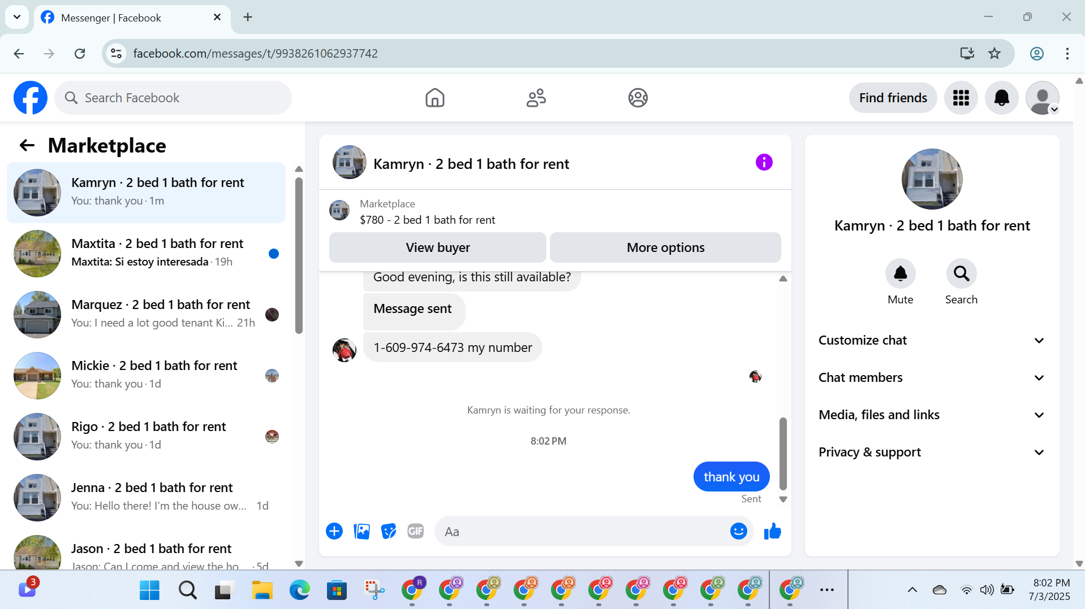Click the phone number message bubble
This screenshot has height=609, width=1085.
pos(453,347)
